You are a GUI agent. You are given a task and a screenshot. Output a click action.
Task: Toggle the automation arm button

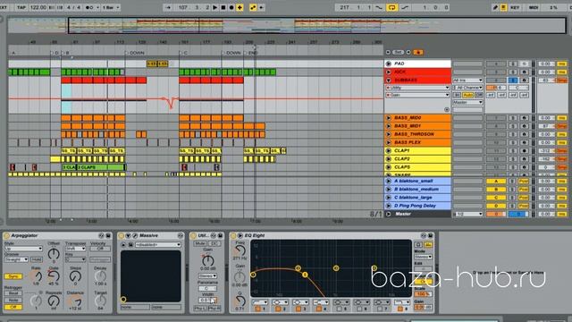point(253,7)
